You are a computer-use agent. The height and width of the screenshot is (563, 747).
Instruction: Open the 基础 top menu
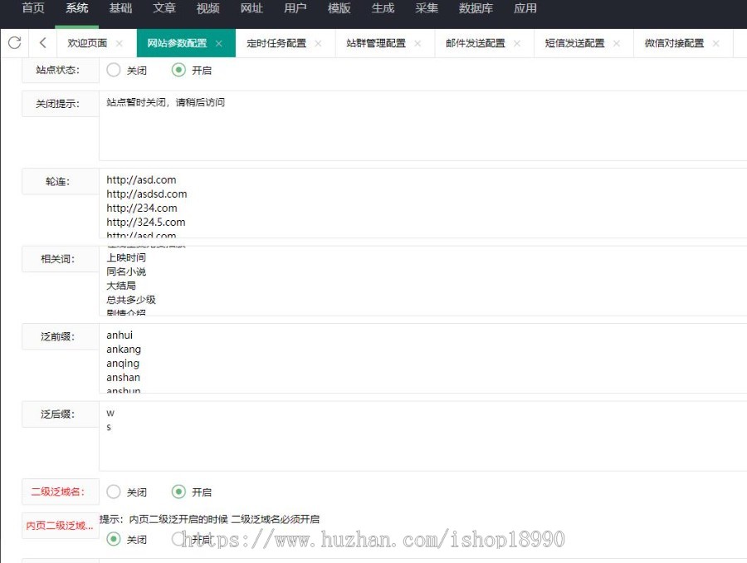pos(120,8)
